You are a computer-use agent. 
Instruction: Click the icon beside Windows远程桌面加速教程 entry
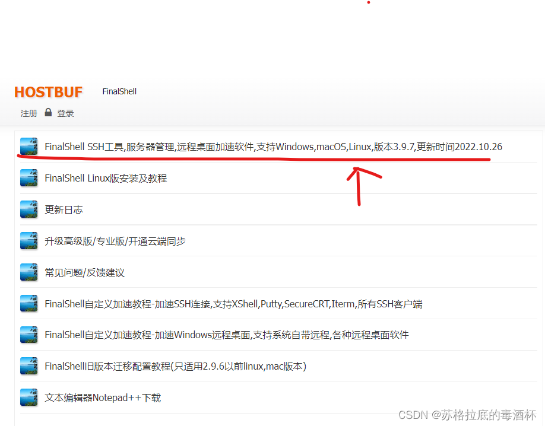pyautogui.click(x=28, y=335)
